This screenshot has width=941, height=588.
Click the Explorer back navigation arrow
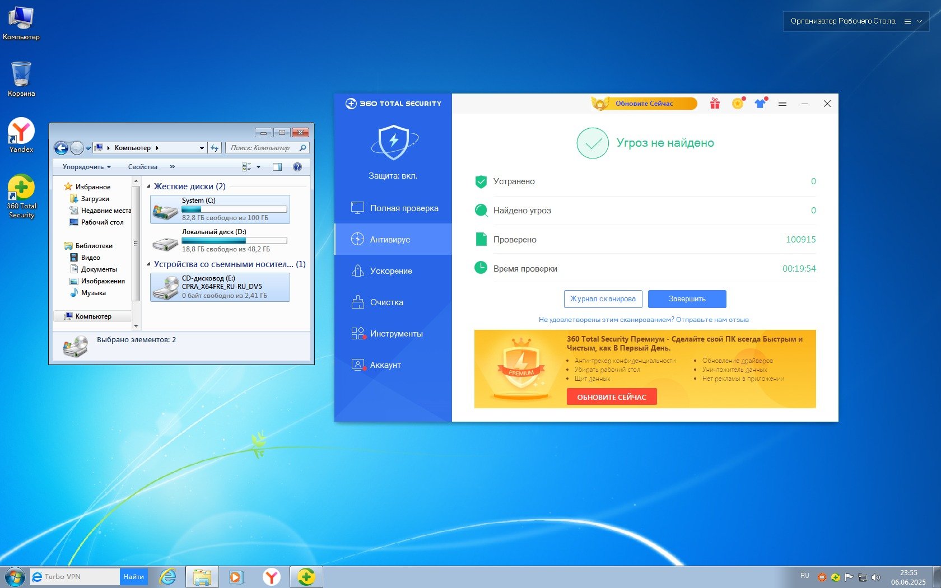pos(61,148)
